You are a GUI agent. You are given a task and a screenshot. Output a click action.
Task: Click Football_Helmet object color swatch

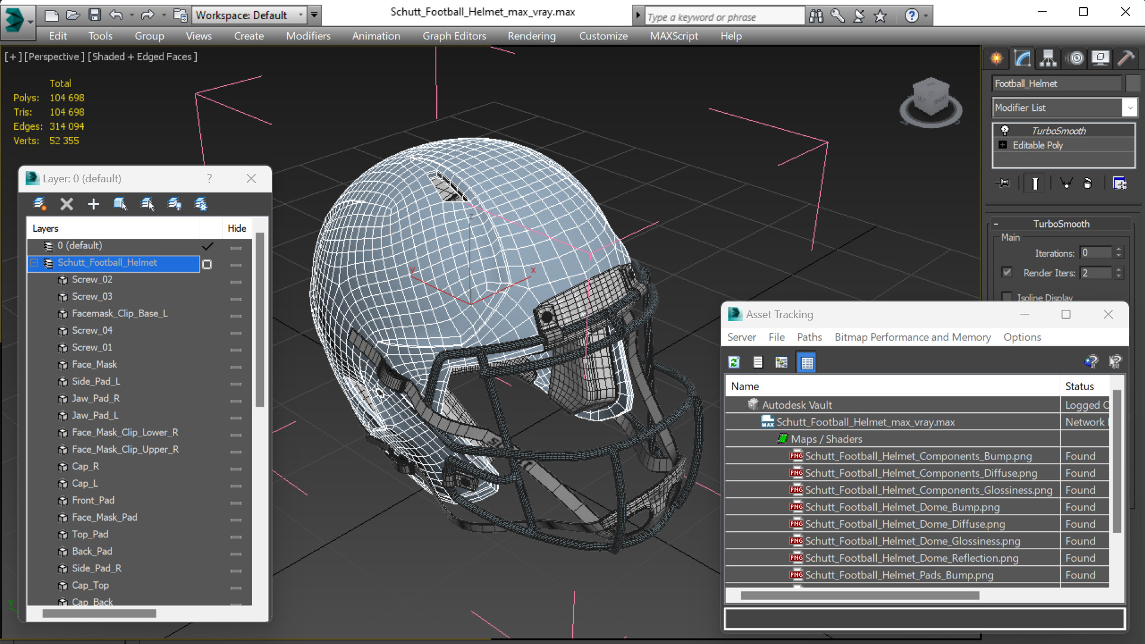1132,83
